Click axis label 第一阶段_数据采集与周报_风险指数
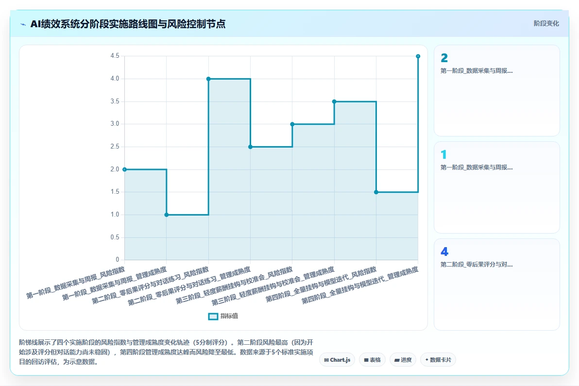Viewport: 579px width, 386px height. [76, 283]
